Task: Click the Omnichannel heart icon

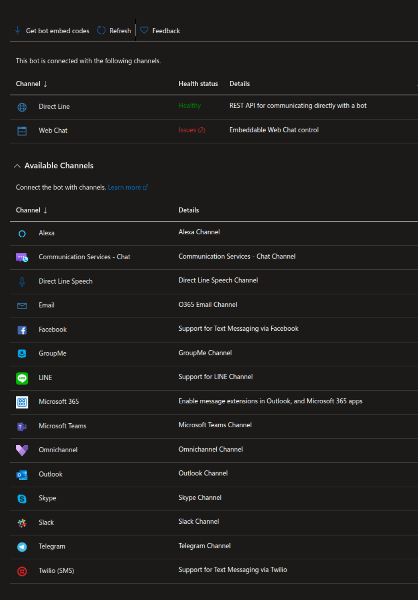Action: click(22, 450)
